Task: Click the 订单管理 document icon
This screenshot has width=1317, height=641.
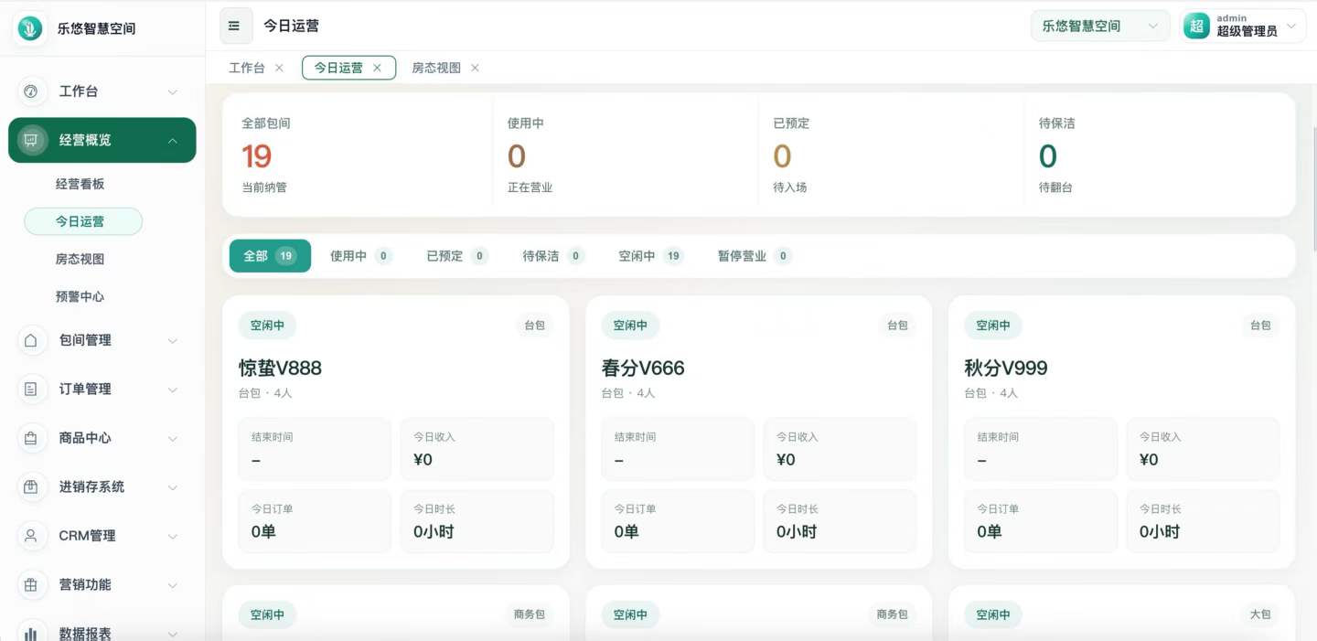Action: (x=31, y=390)
